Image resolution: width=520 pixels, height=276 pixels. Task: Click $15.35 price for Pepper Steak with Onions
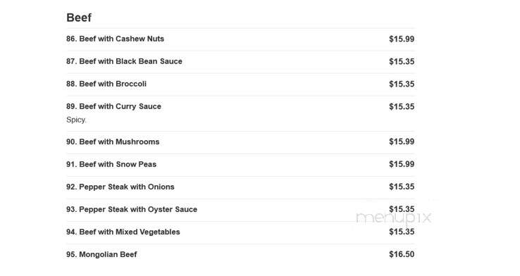(402, 187)
